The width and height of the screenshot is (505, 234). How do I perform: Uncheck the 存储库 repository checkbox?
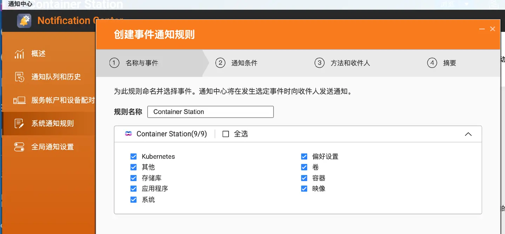point(133,178)
